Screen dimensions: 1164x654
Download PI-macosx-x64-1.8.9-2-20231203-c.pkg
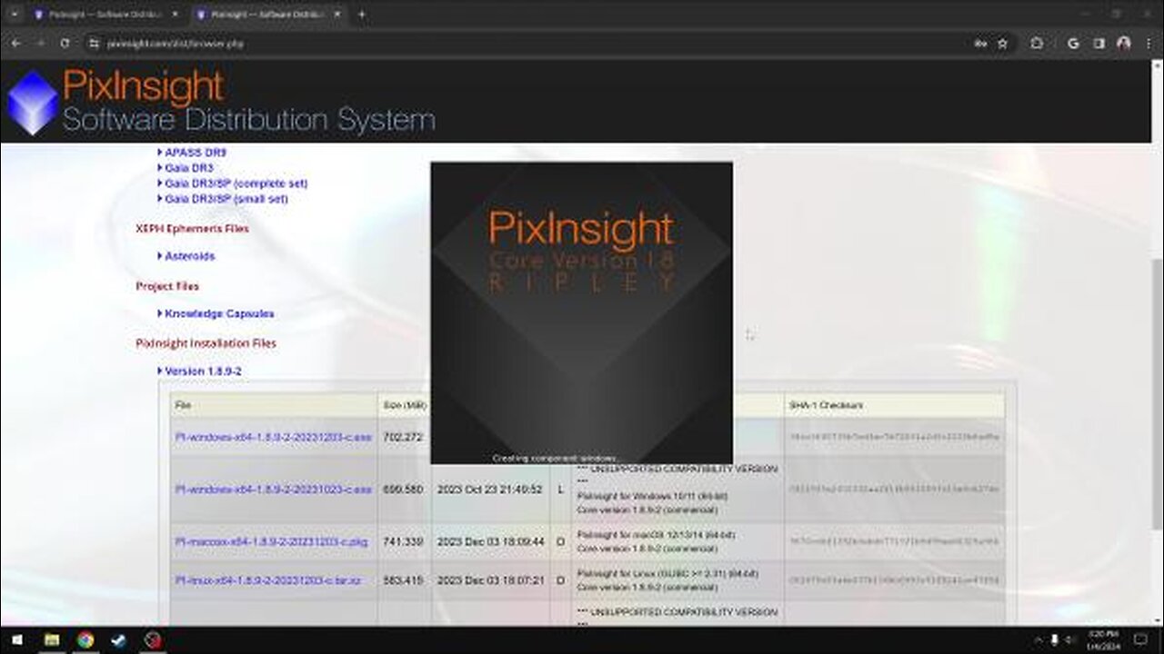[271, 541]
